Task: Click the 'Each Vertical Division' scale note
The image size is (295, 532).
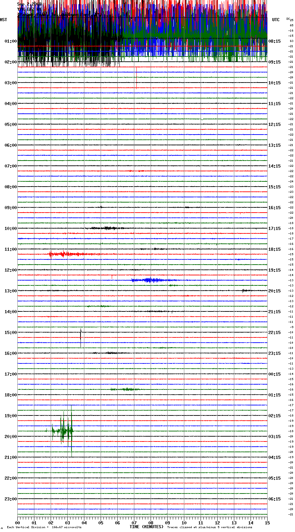Action: (44, 527)
